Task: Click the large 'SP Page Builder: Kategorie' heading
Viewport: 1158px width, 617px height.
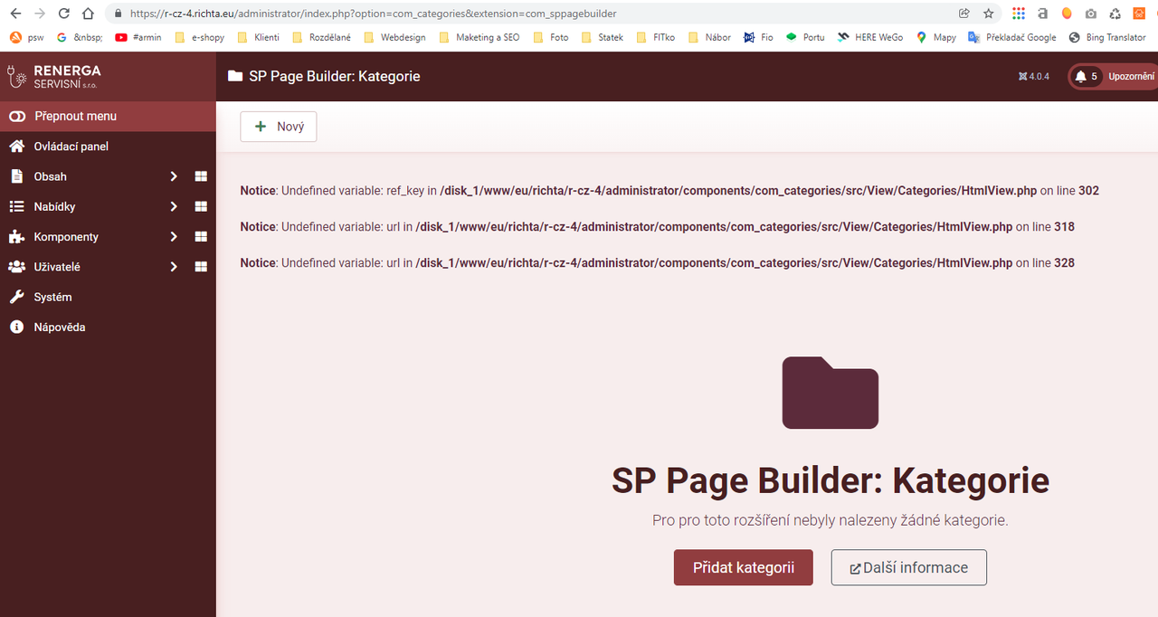Action: 831,480
